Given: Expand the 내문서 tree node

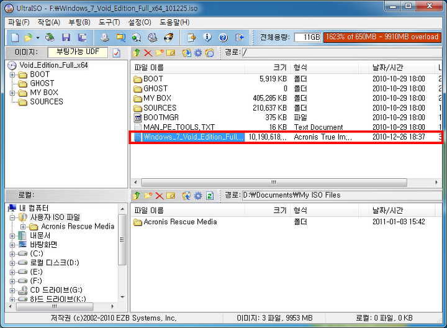Looking at the screenshot, I should [12, 236].
